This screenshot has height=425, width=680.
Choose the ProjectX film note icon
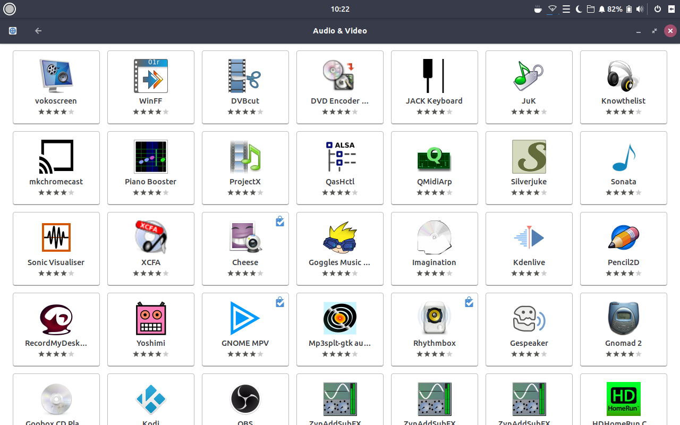245,157
